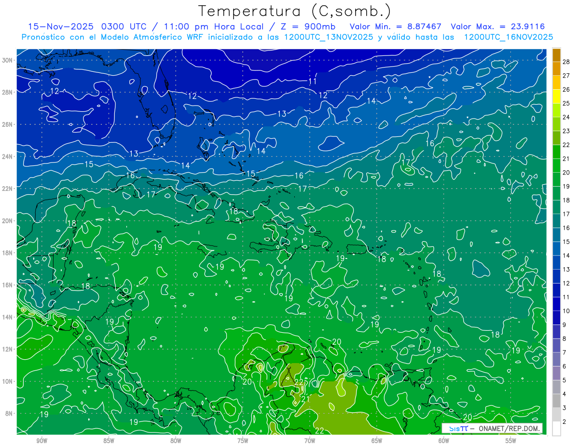The height and width of the screenshot is (447, 579).
Task: Click the 'ONAMET/REP.DOM.' credit label
Action: (510, 428)
